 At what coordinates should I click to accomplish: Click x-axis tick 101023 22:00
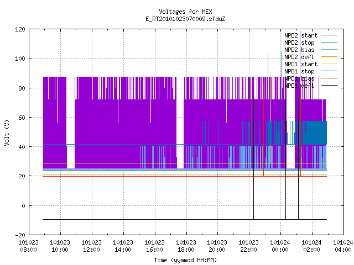[x=248, y=246]
